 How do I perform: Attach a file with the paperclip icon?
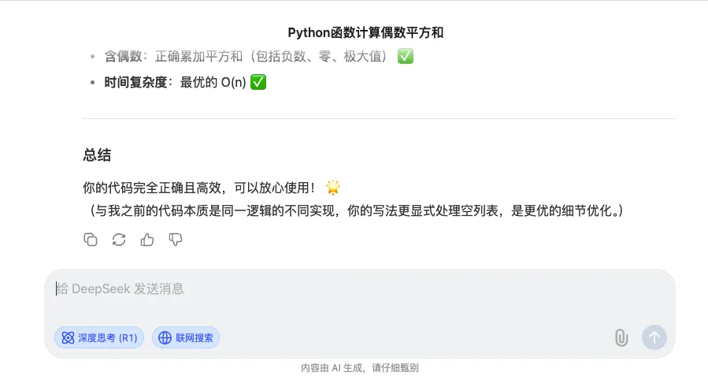(x=621, y=337)
